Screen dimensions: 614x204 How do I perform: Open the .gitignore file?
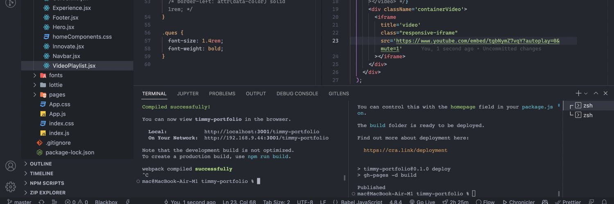77,143
